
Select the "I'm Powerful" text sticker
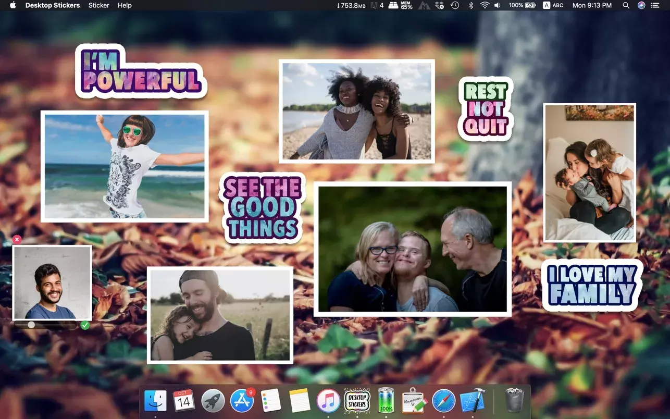coord(141,73)
